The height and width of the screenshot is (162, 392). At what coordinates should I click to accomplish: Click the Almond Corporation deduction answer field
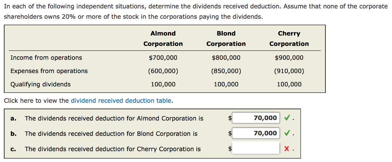point(256,118)
